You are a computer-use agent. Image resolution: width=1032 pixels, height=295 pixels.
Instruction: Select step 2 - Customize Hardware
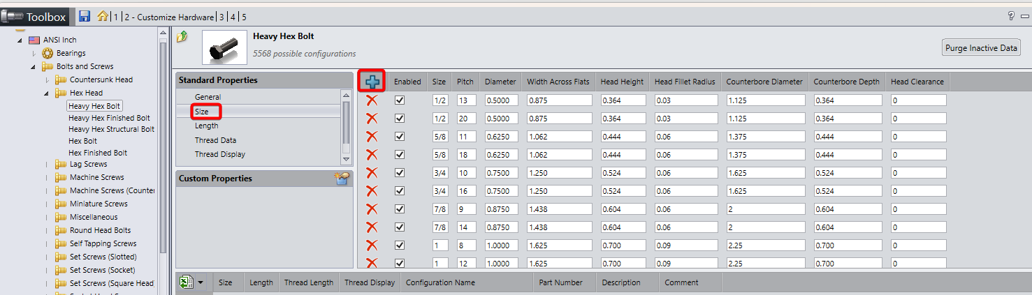[x=170, y=17]
